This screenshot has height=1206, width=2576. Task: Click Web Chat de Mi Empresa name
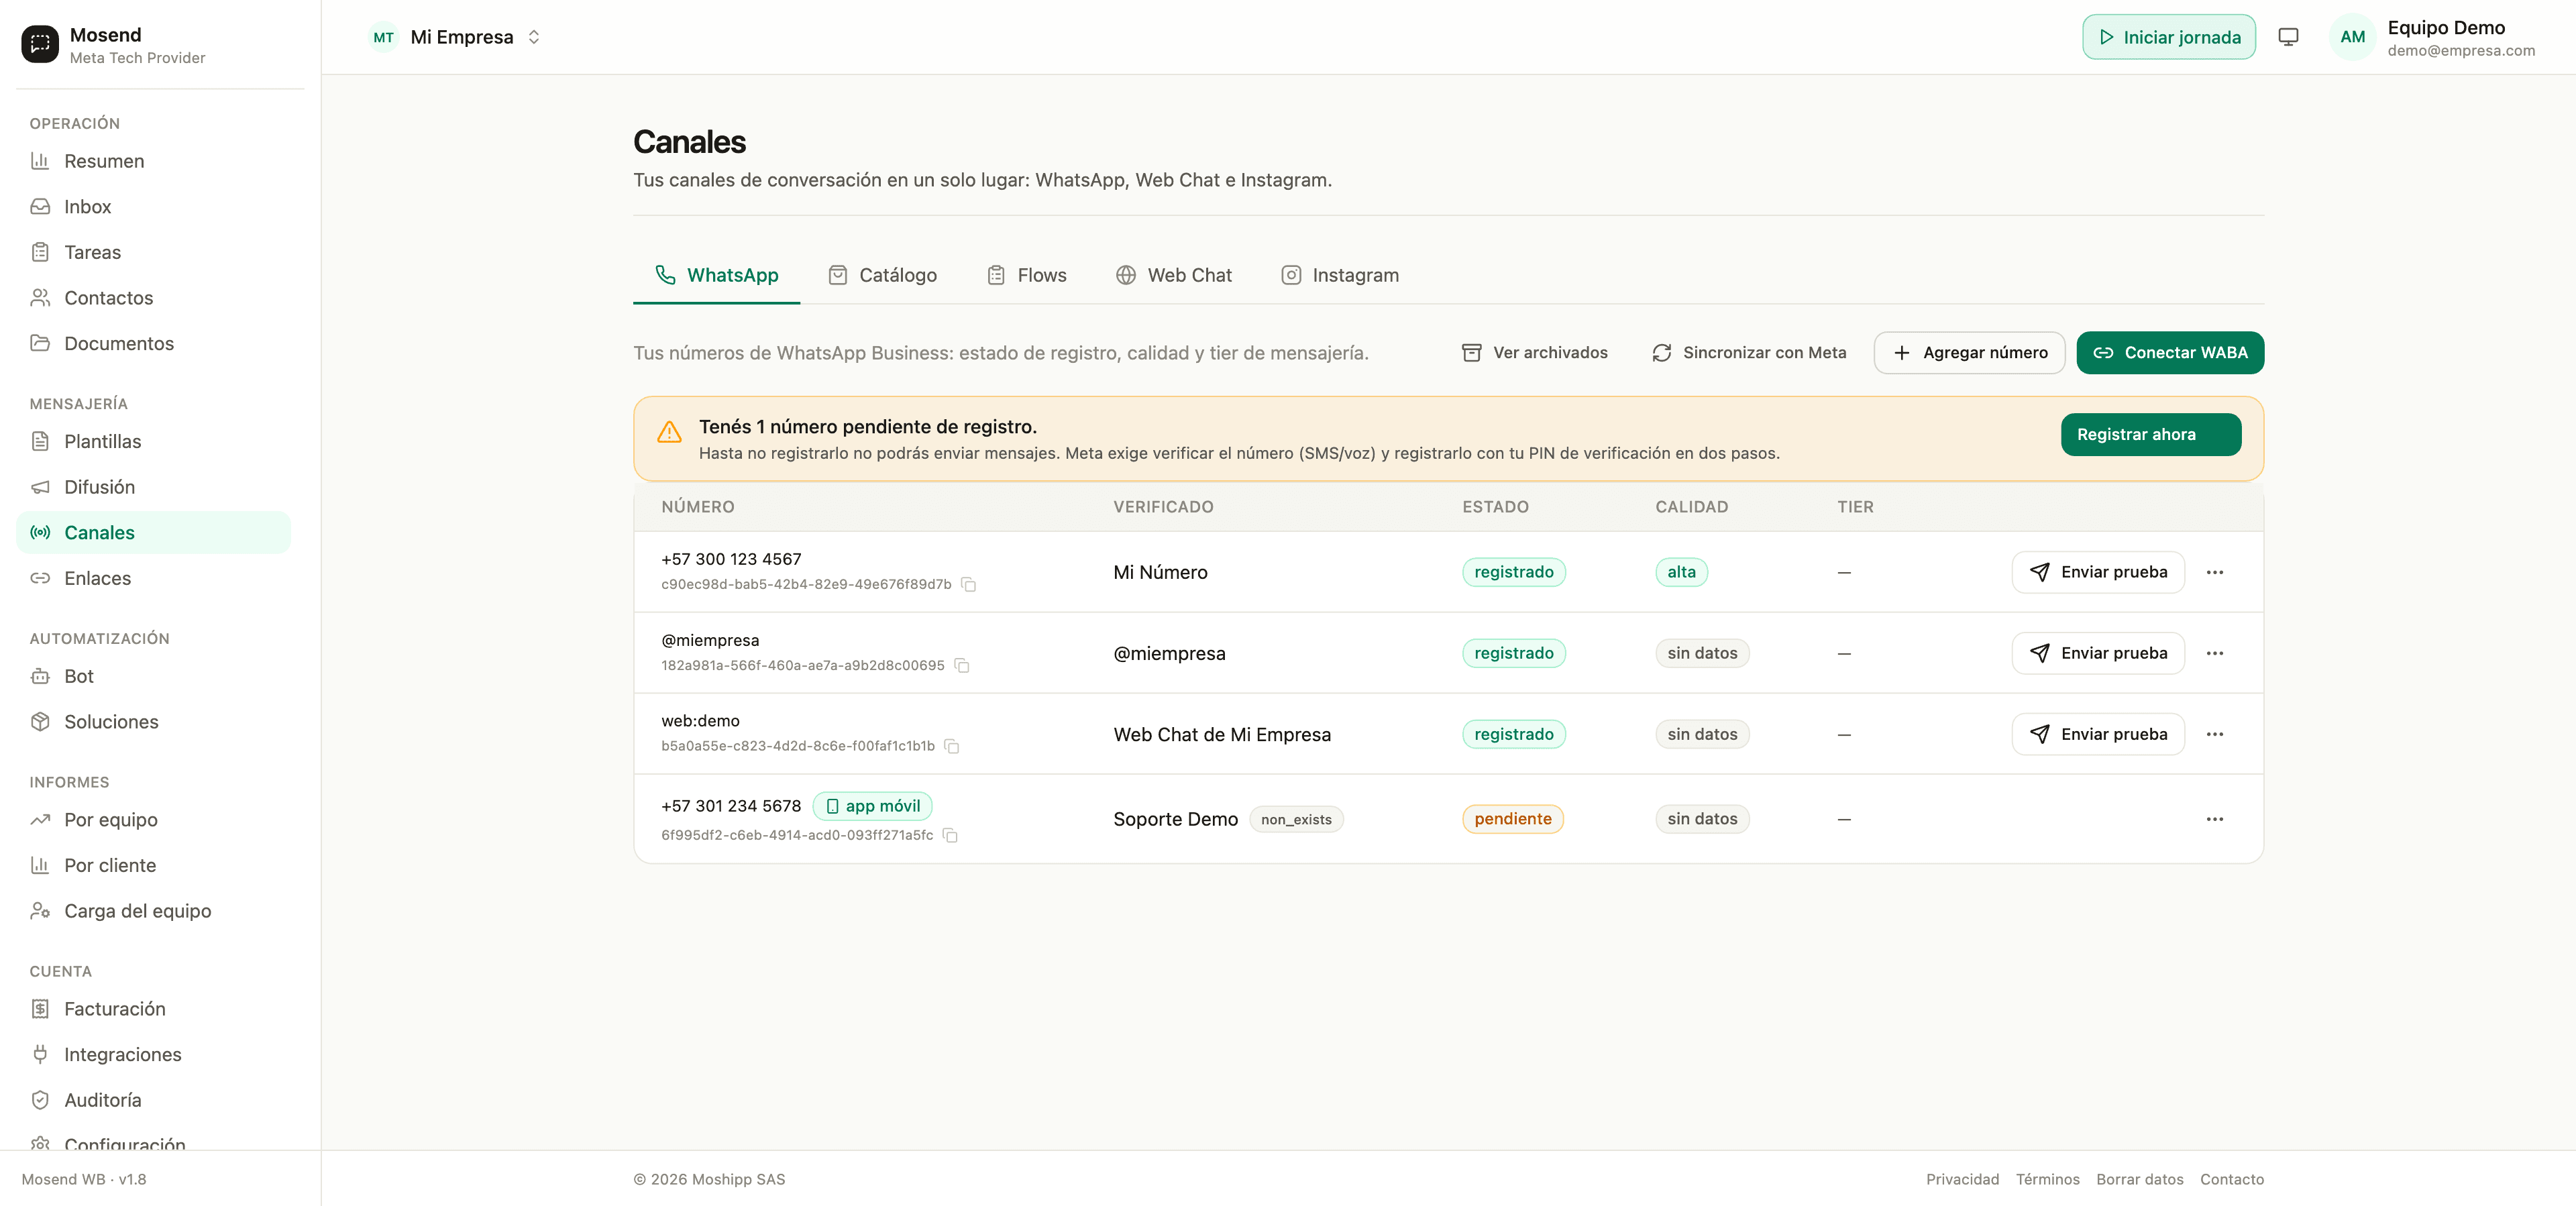click(1222, 734)
